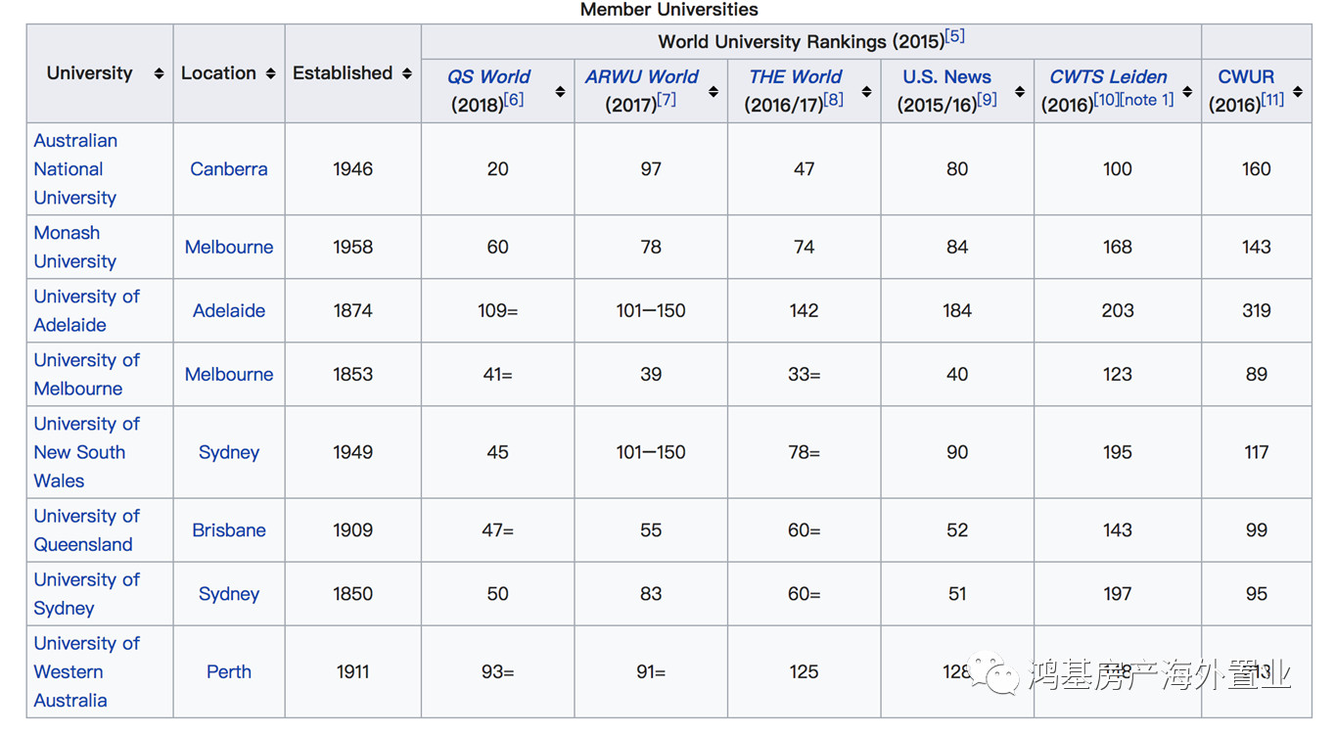Select U.S. News rank 184 for Adelaide
Image resolution: width=1336 pixels, height=734 pixels.
point(957,311)
